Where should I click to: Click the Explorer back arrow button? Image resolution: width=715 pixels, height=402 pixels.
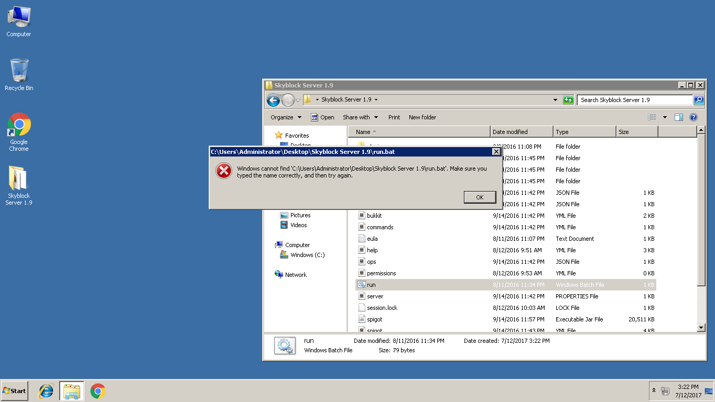273,100
